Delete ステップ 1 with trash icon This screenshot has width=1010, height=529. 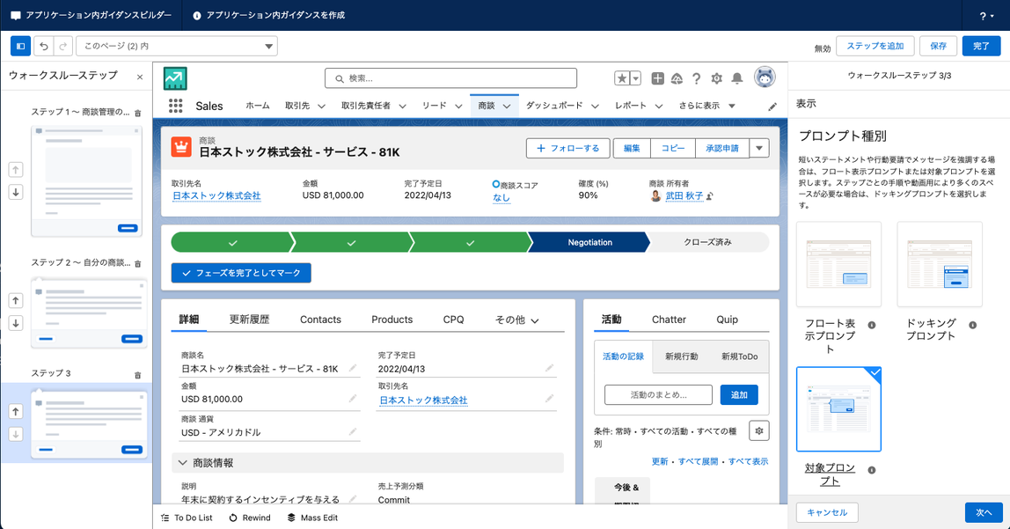pos(137,113)
